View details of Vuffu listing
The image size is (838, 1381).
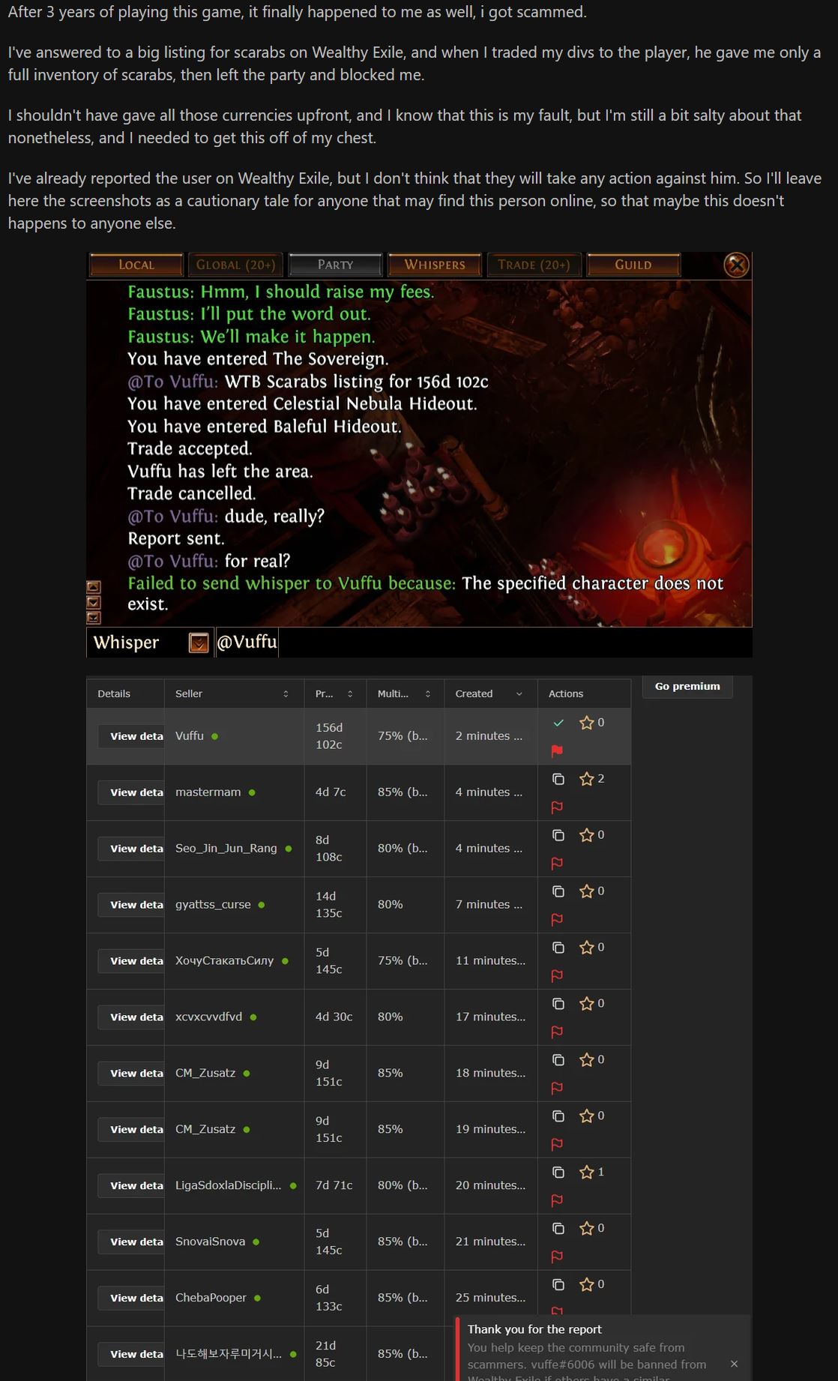click(x=131, y=736)
